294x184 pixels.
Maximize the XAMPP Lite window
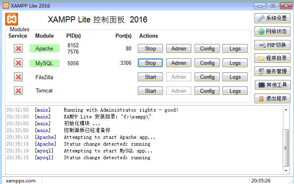(x=273, y=6)
